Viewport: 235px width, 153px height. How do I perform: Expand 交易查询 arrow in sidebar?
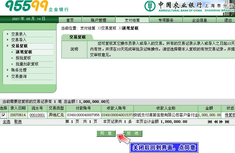point(8,76)
